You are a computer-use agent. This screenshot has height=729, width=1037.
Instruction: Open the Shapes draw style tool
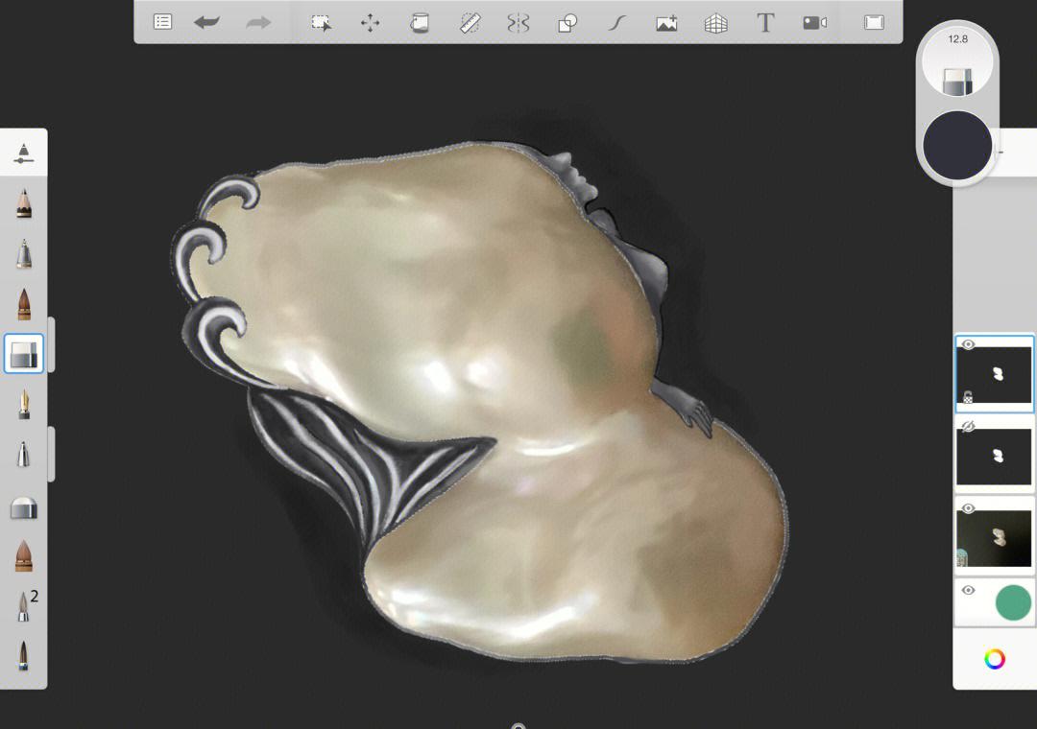pos(567,23)
